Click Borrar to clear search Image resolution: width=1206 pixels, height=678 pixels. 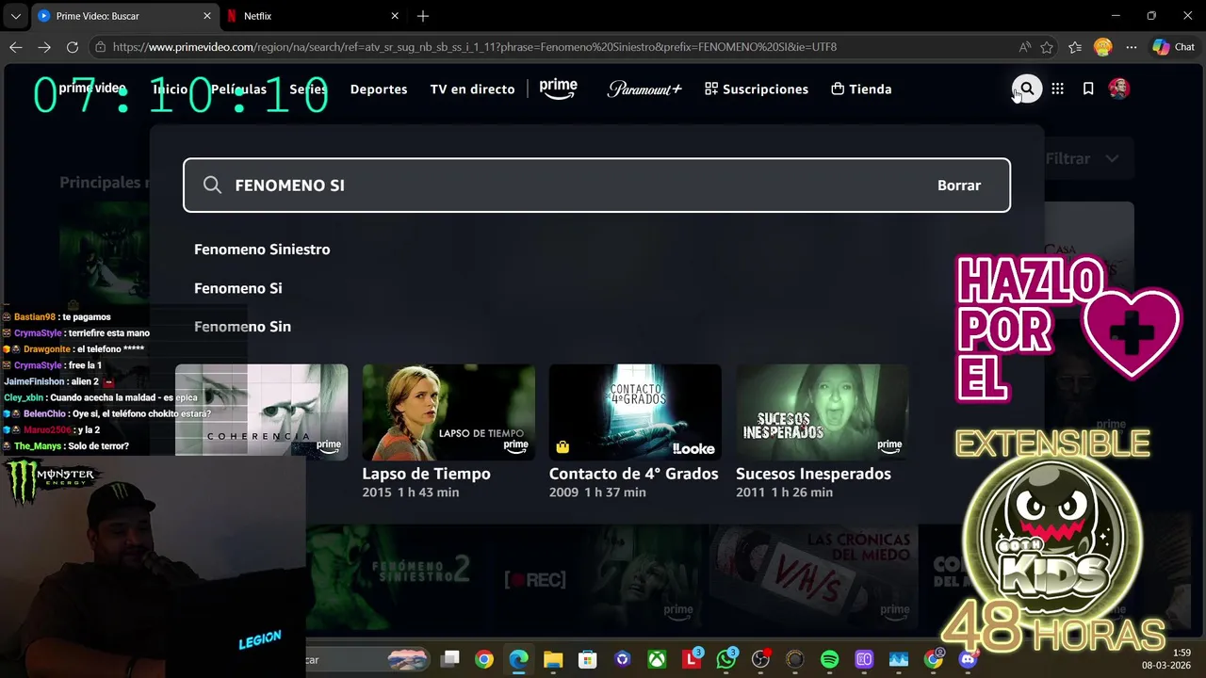point(959,186)
